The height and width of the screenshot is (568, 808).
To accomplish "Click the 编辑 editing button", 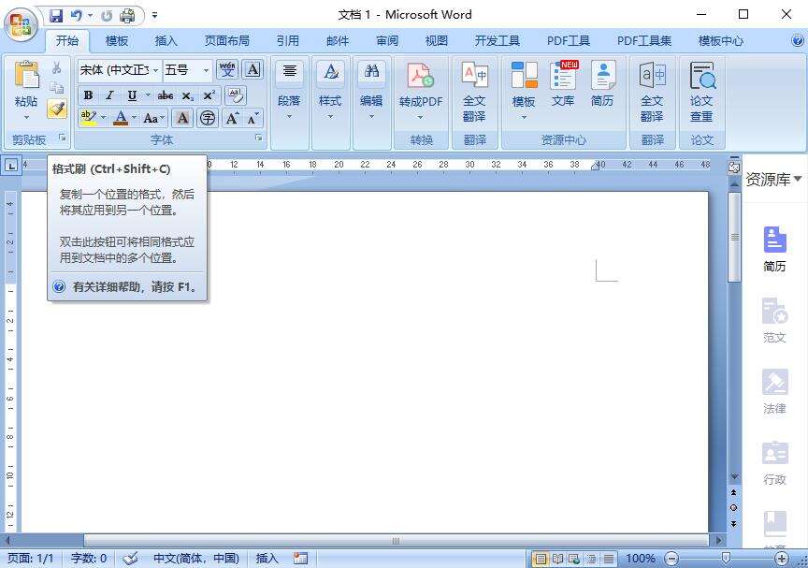I will click(x=371, y=92).
